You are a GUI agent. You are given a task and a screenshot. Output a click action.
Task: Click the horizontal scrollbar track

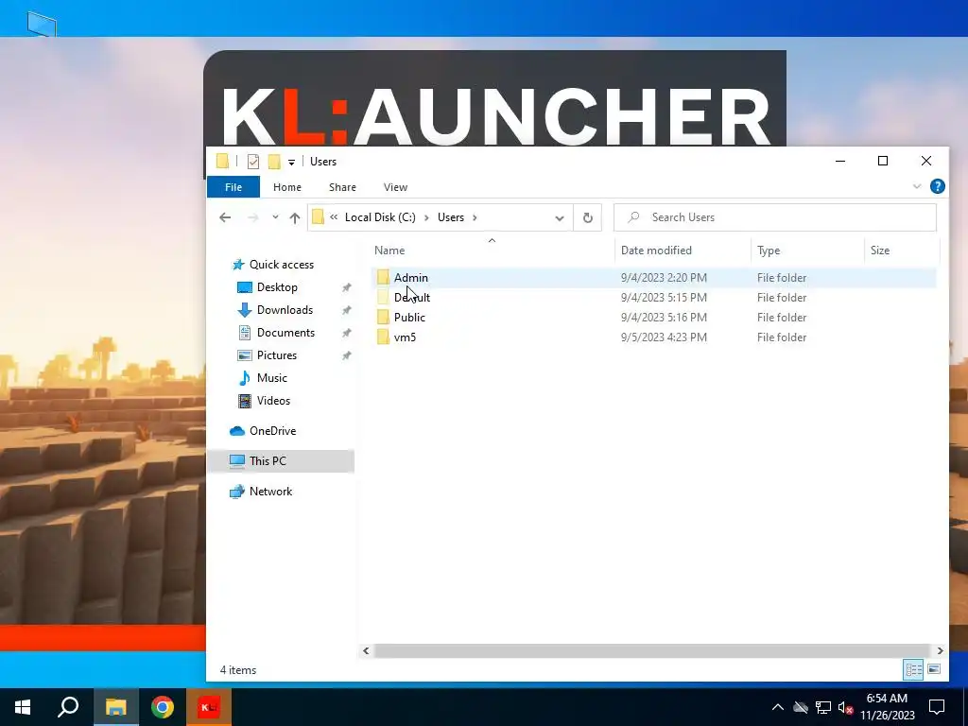tap(652, 650)
